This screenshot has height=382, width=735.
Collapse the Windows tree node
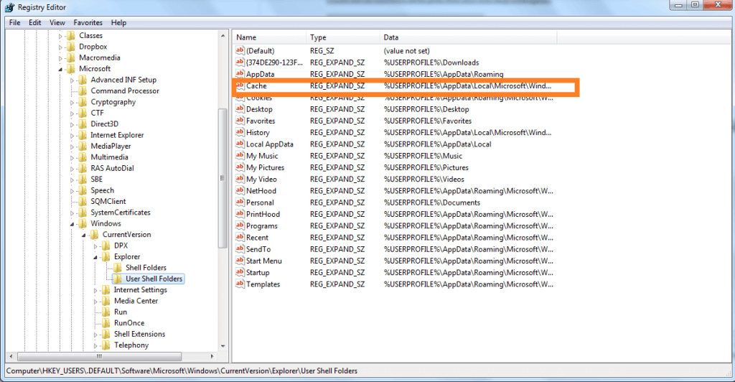click(72, 224)
